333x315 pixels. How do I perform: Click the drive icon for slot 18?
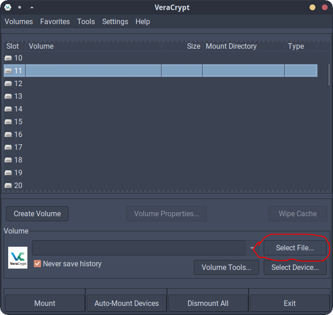click(x=8, y=160)
